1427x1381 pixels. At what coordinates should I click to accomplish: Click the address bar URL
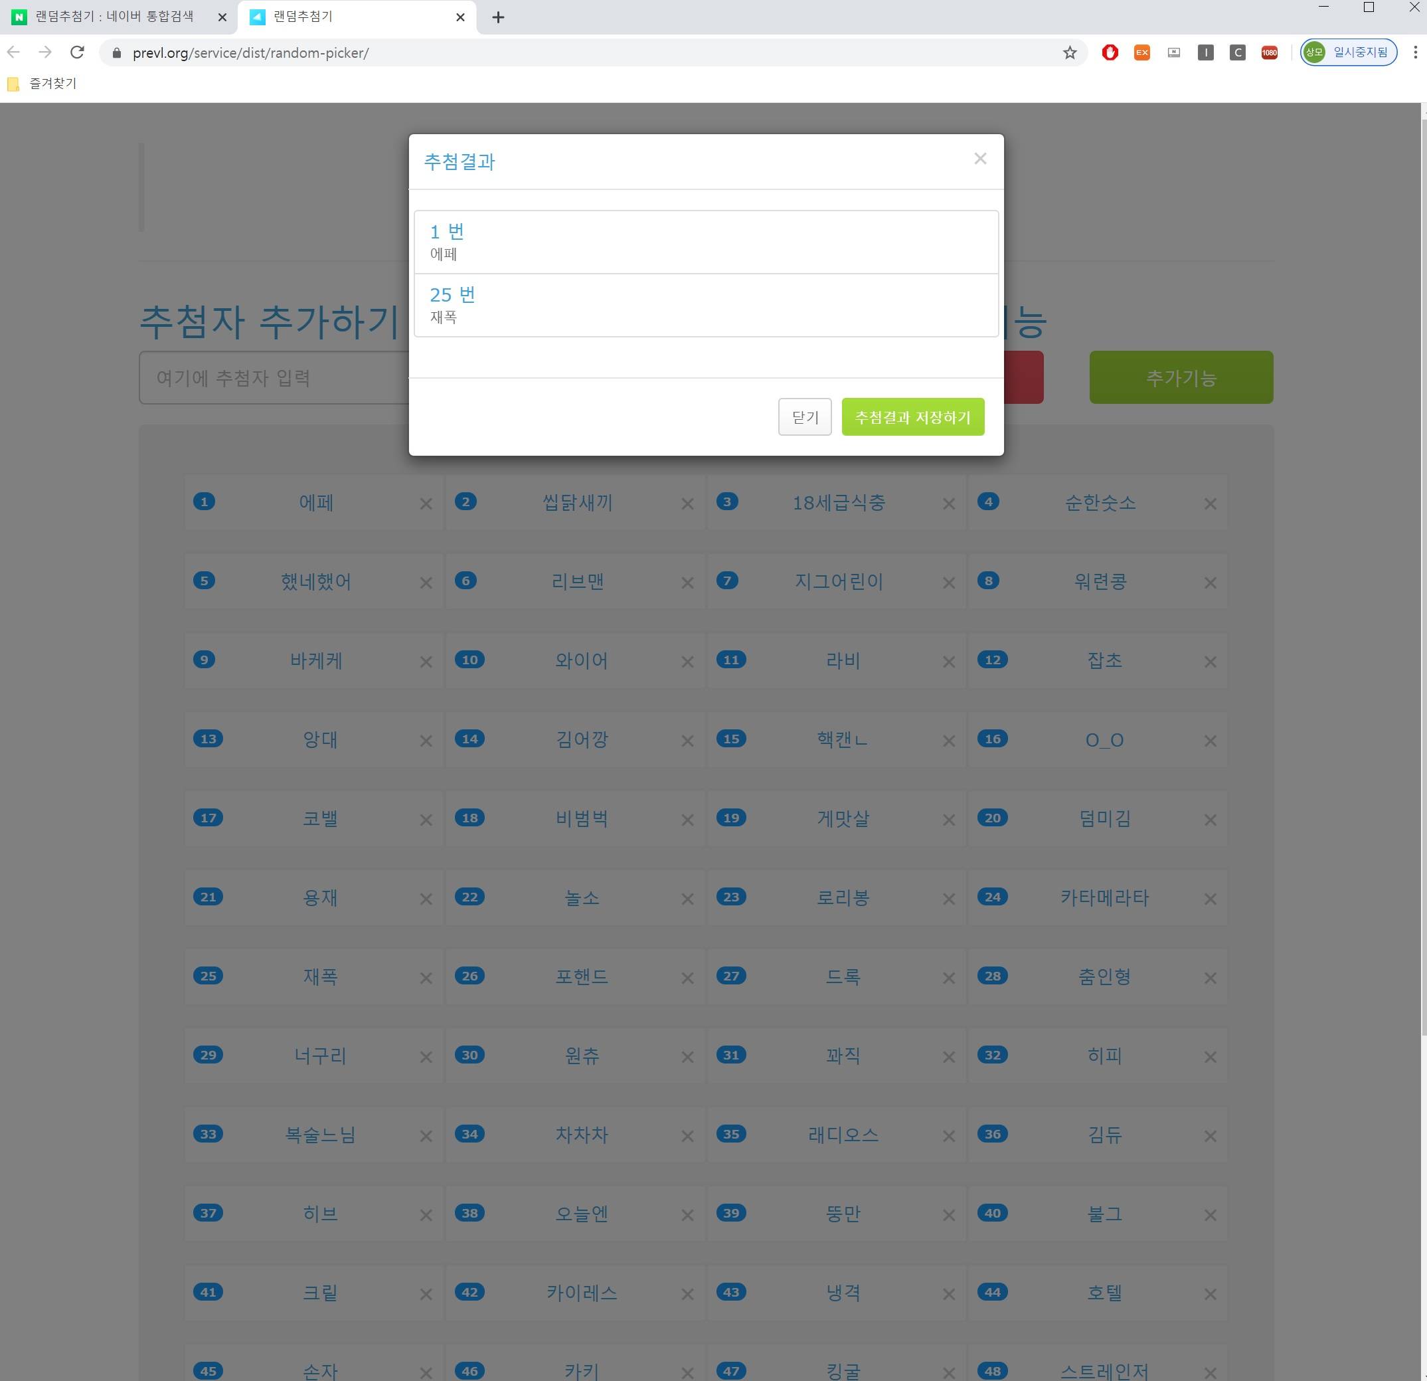(250, 52)
